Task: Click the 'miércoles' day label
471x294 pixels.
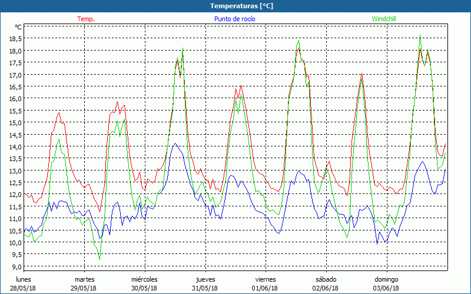Action: tap(144, 279)
